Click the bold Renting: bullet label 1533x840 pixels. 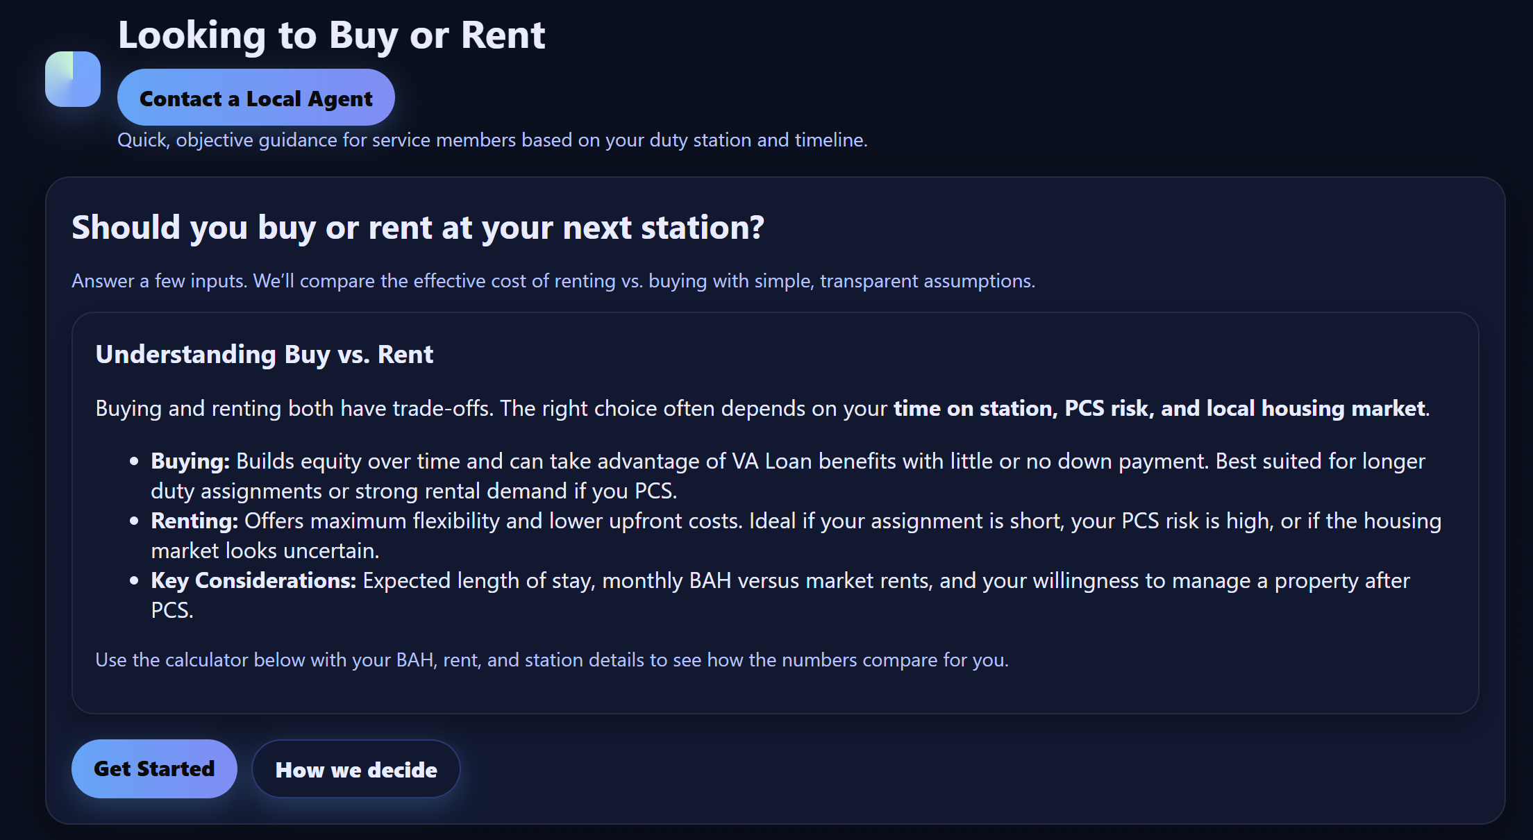194,521
